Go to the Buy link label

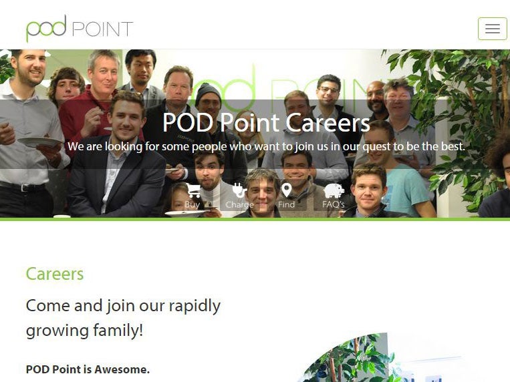click(192, 204)
